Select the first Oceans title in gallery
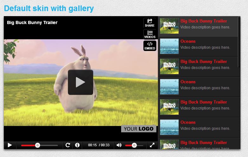 coord(188,41)
